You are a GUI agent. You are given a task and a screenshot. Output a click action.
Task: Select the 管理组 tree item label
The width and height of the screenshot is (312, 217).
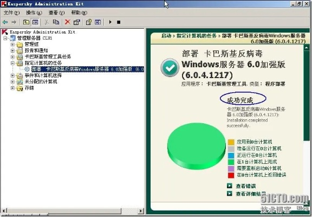coord(31,44)
